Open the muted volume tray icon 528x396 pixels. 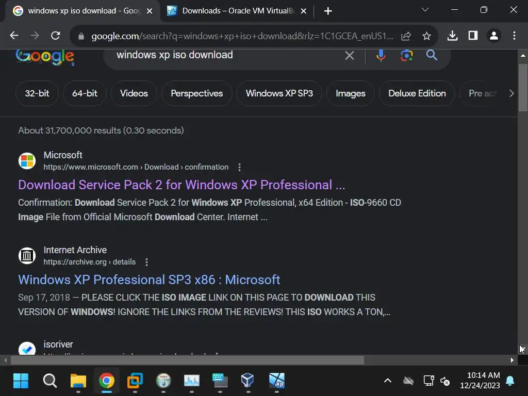[x=445, y=381]
